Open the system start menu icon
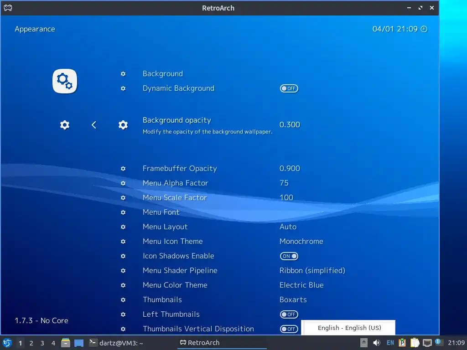Screen dimensions: 467x350 pos(7,343)
